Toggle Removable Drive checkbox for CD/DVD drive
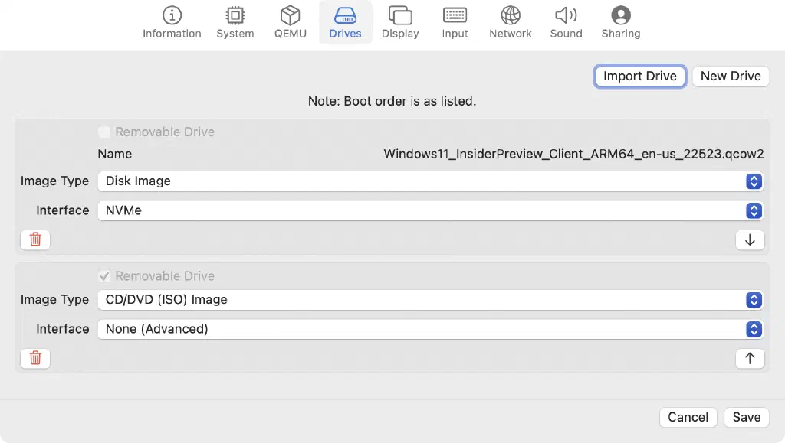The height and width of the screenshot is (443, 785). point(104,275)
